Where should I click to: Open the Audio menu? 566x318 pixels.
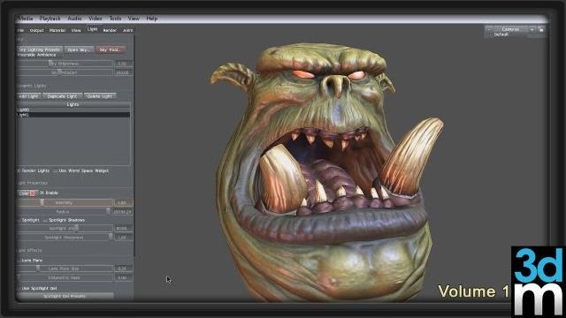74,19
